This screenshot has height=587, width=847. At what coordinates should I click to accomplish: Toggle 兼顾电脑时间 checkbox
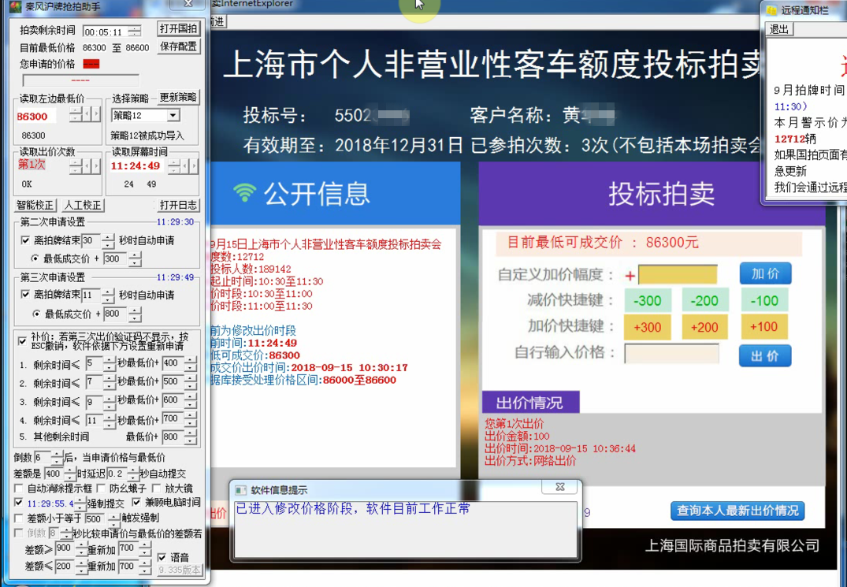click(x=136, y=502)
